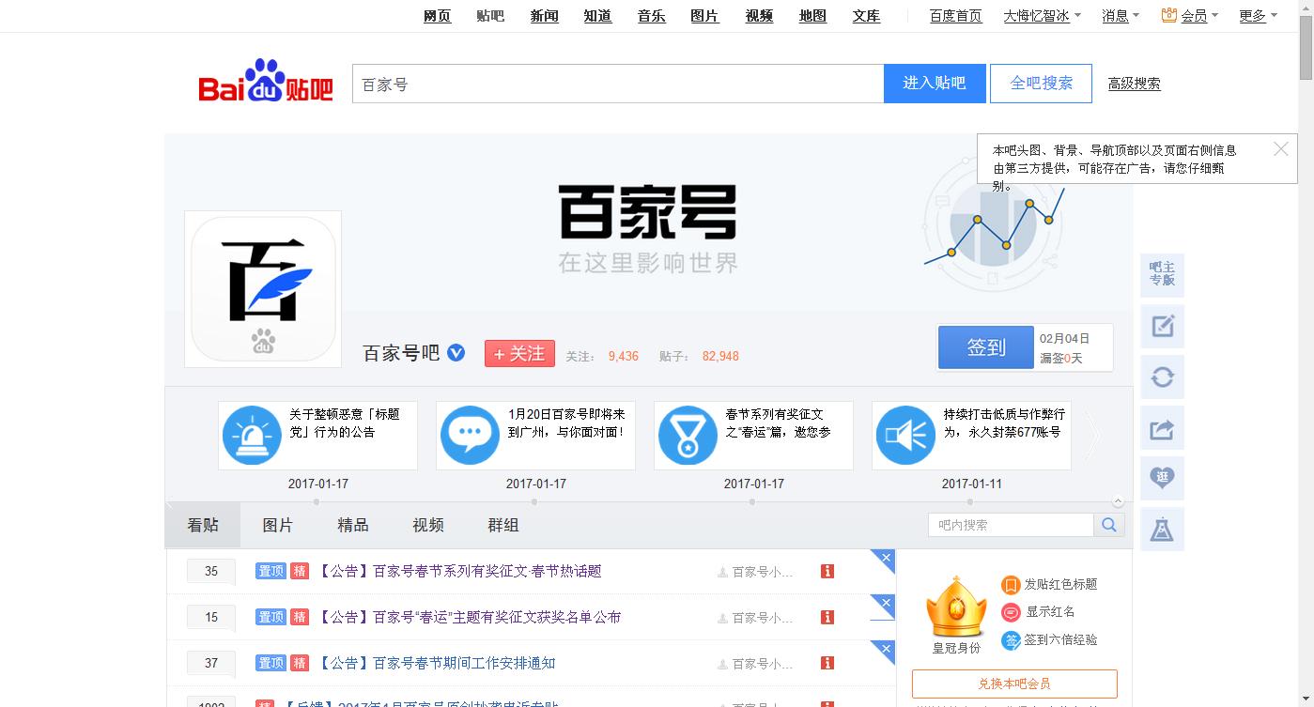Click the 兑换本吧会员 button

1014,684
